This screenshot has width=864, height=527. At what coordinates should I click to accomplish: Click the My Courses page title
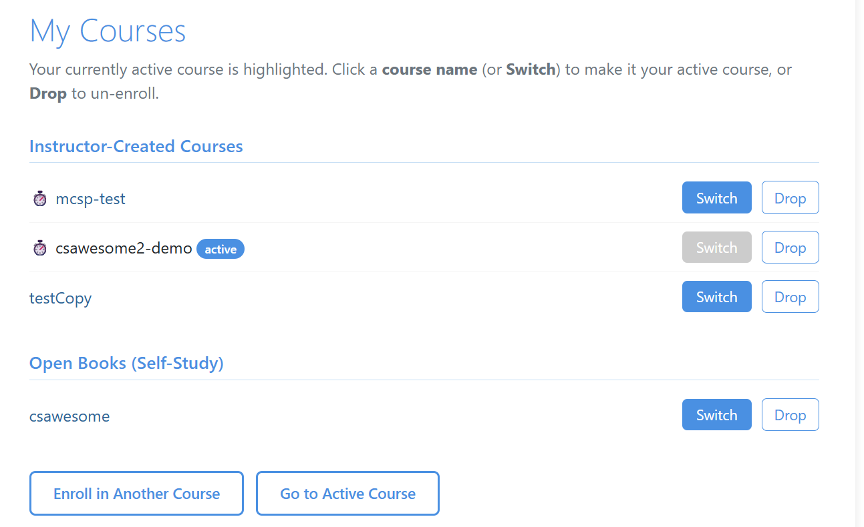tap(108, 31)
